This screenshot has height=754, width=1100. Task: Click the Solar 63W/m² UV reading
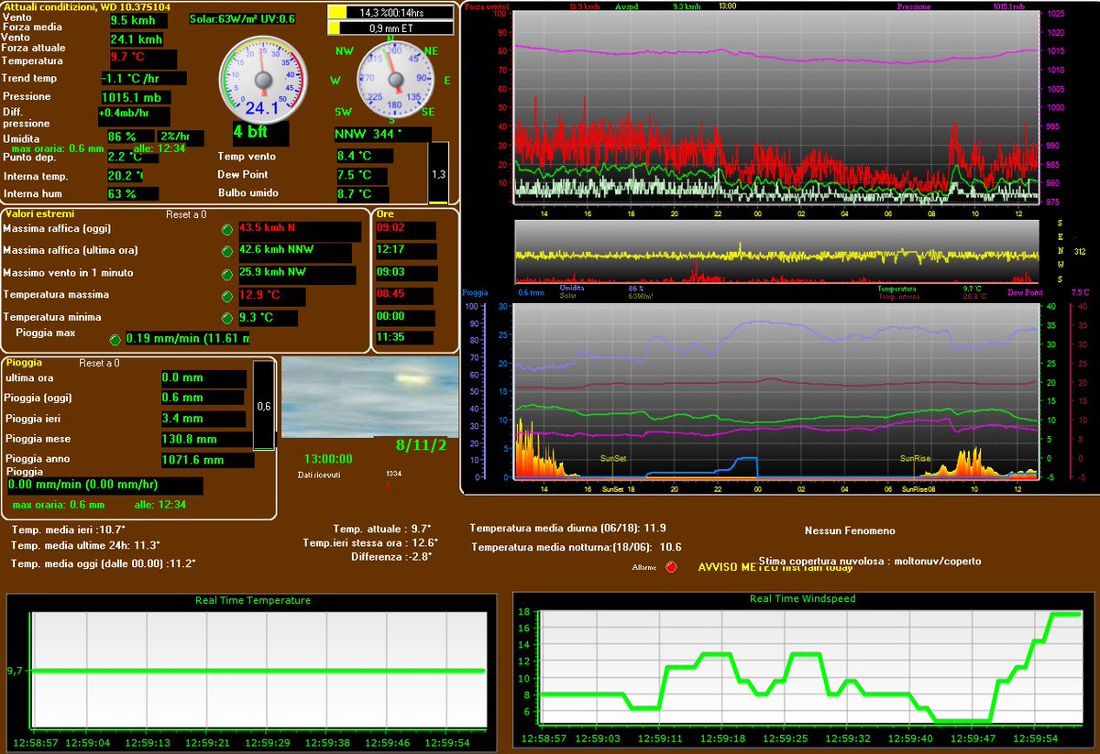pos(242,18)
